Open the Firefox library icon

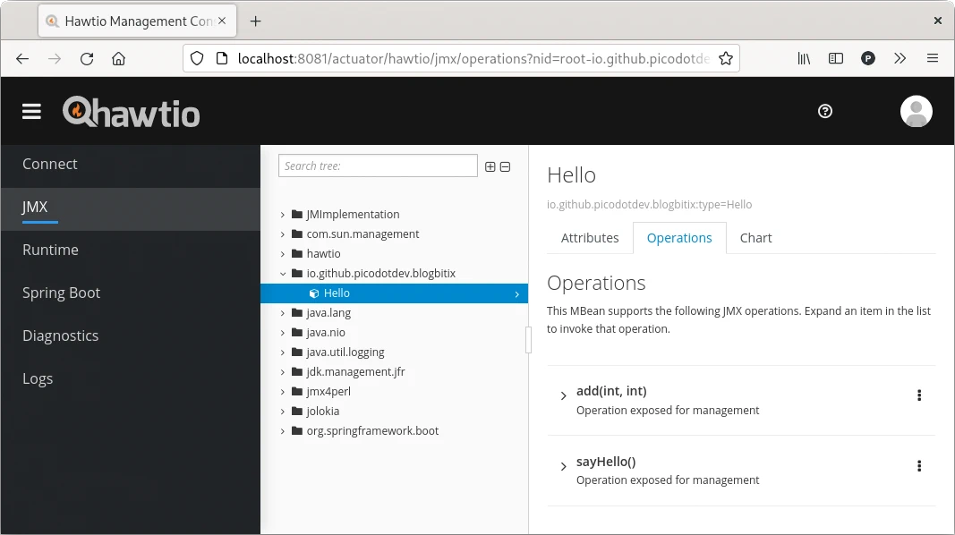coord(803,58)
